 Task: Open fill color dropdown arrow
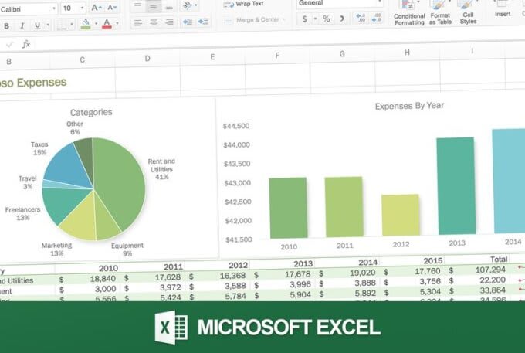coord(96,23)
